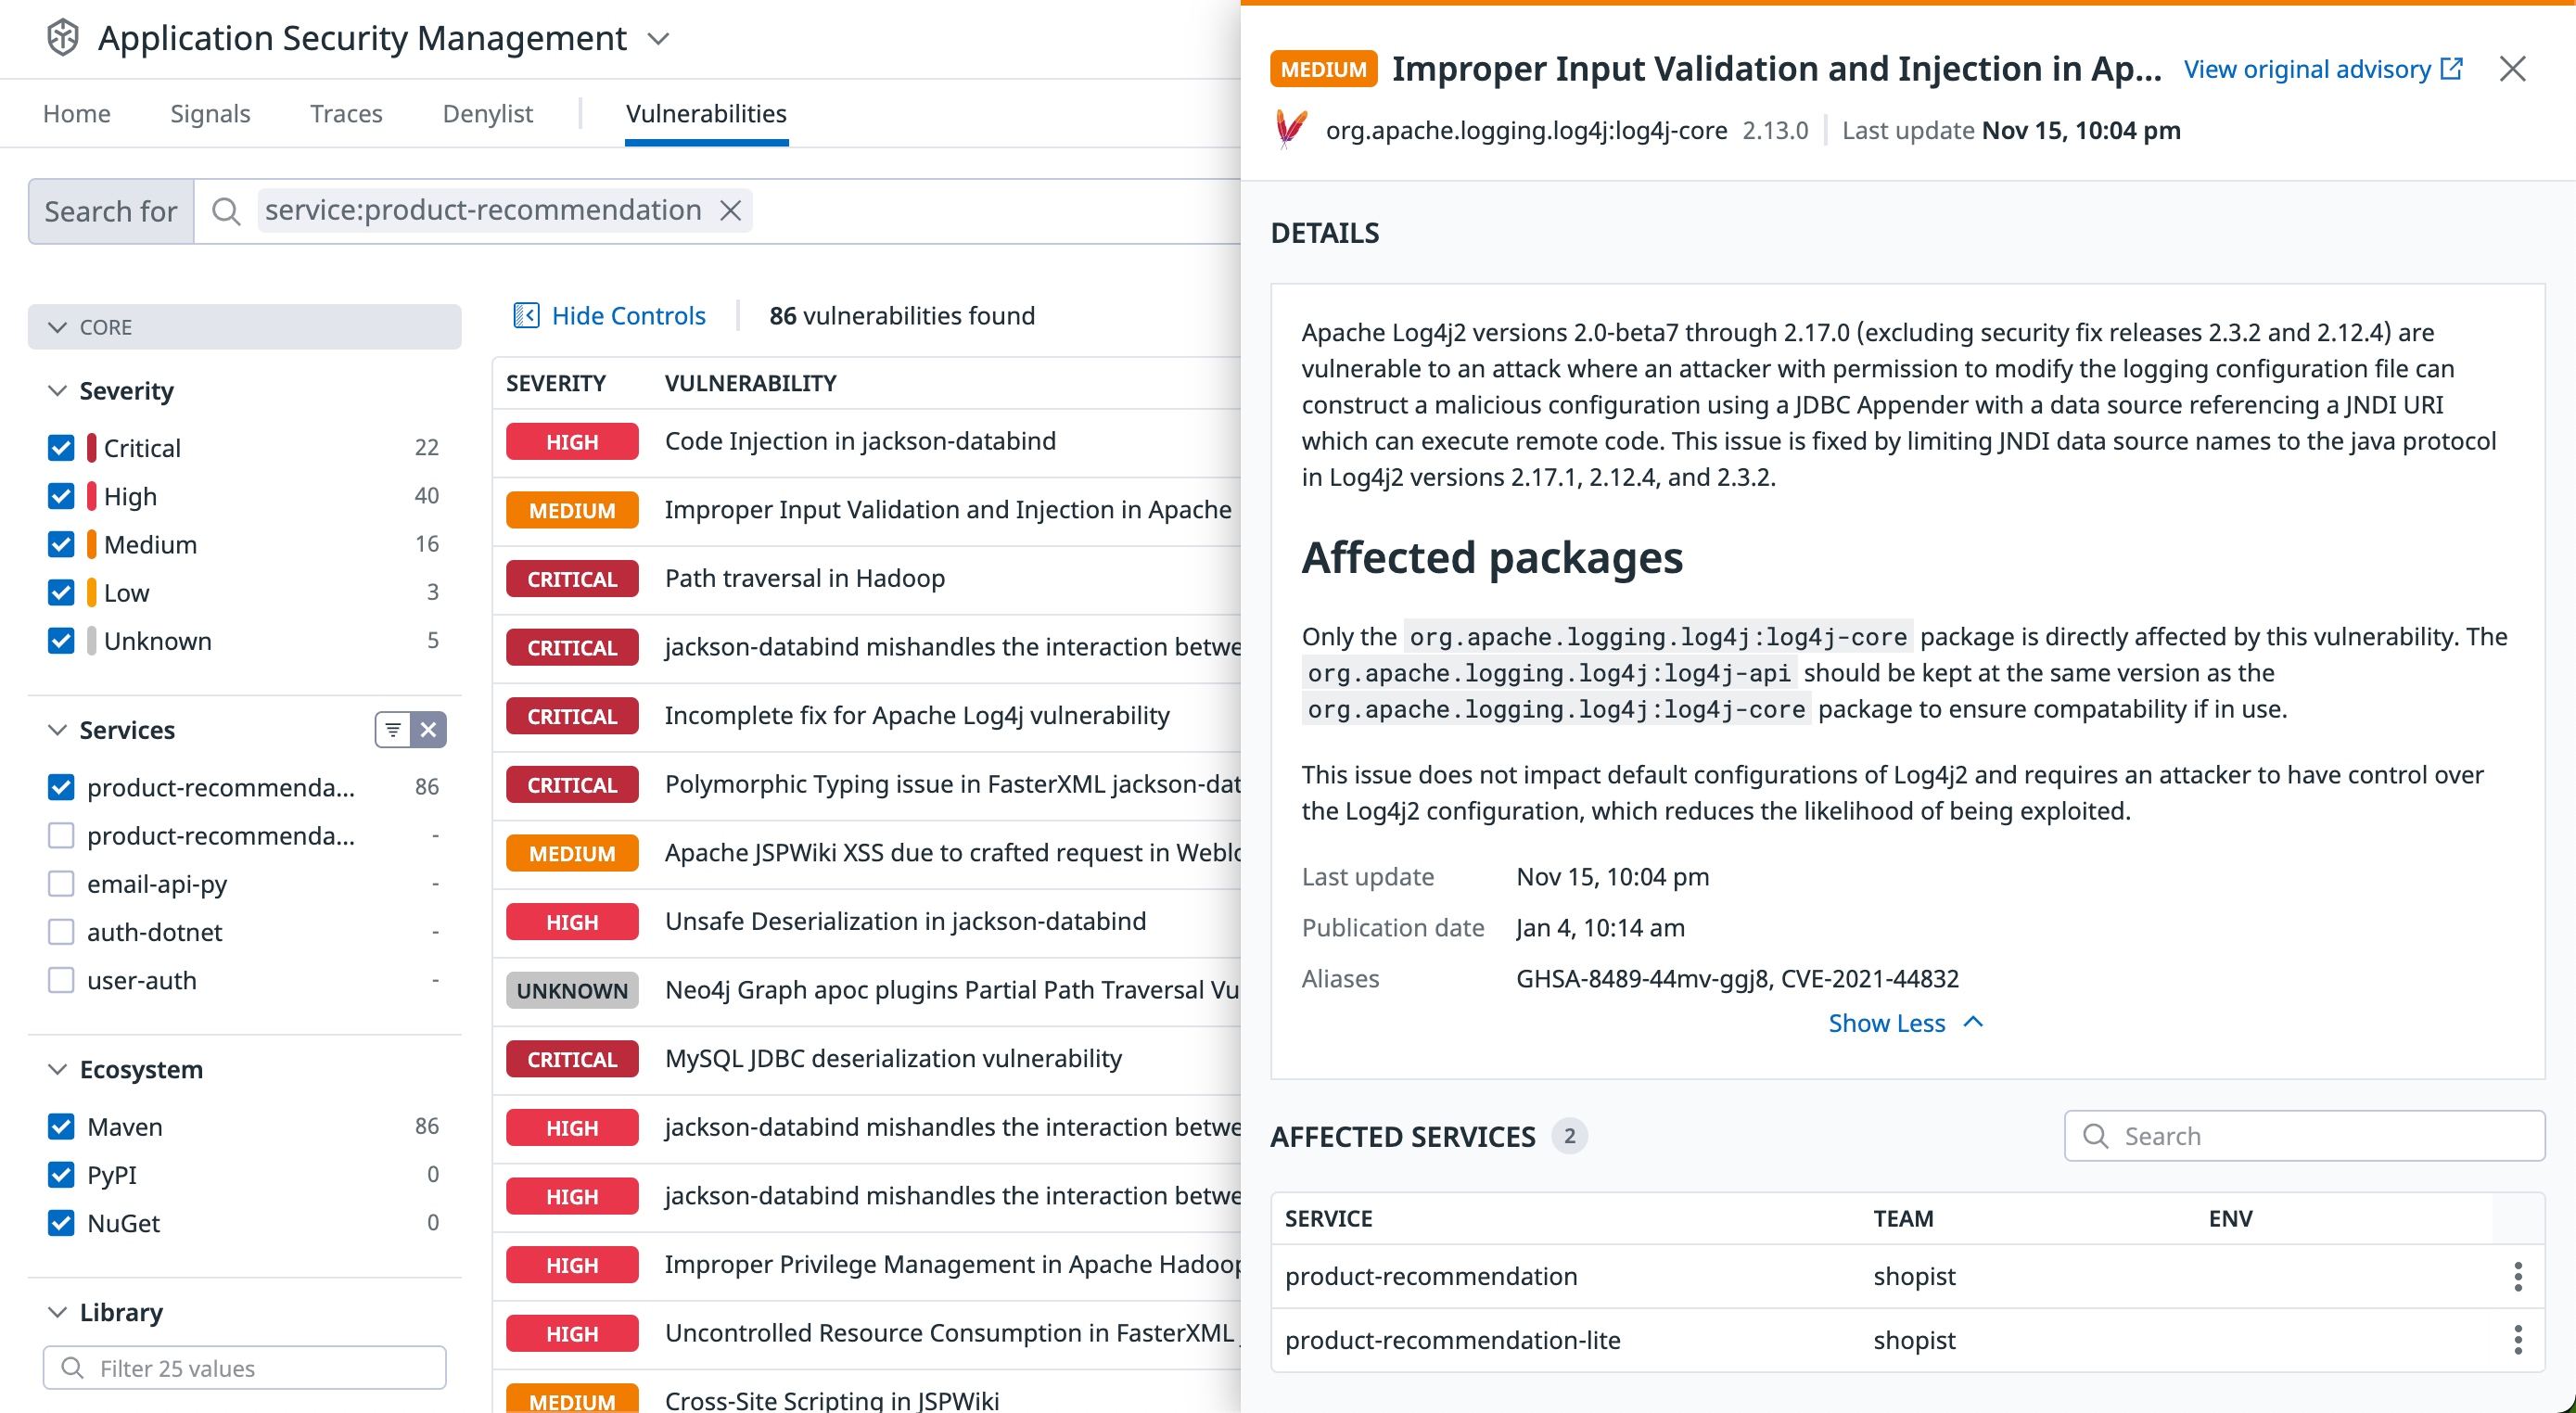Viewport: 2576px width, 1413px height.
Task: Click the magnifier icon in the main search bar
Action: click(x=226, y=211)
